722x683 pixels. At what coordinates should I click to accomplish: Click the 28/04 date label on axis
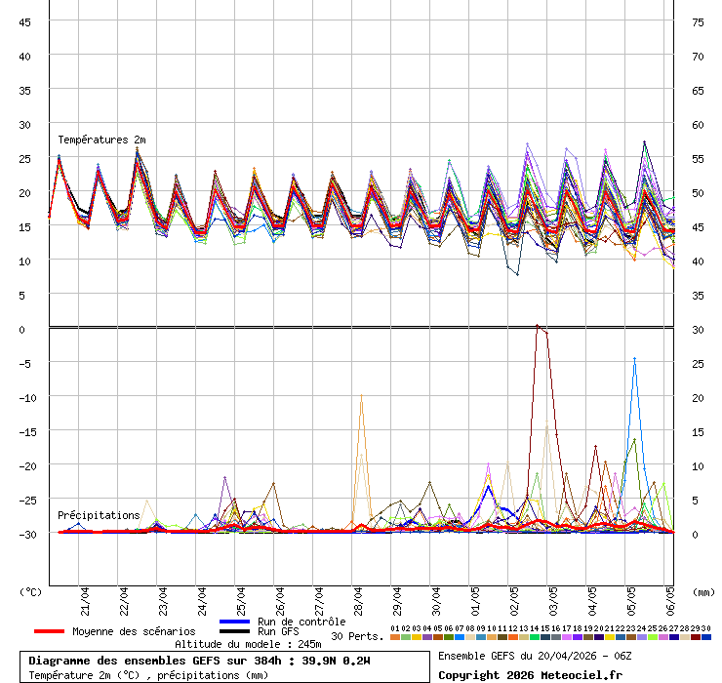(x=358, y=597)
